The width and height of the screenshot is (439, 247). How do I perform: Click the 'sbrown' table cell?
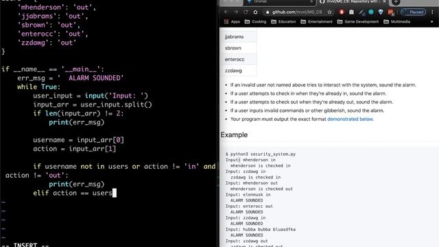click(x=239, y=48)
